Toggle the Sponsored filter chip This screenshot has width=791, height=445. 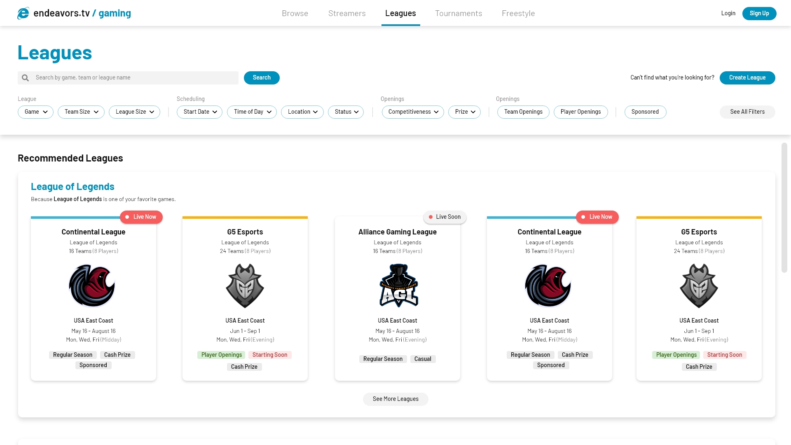click(x=645, y=112)
